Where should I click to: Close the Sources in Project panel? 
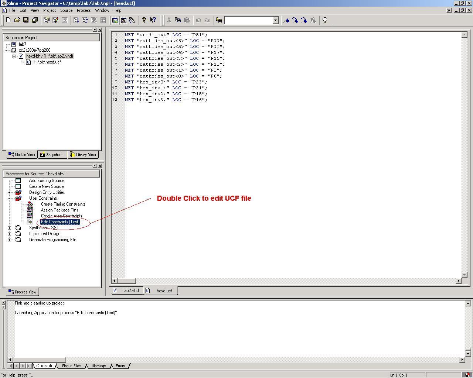coord(100,30)
